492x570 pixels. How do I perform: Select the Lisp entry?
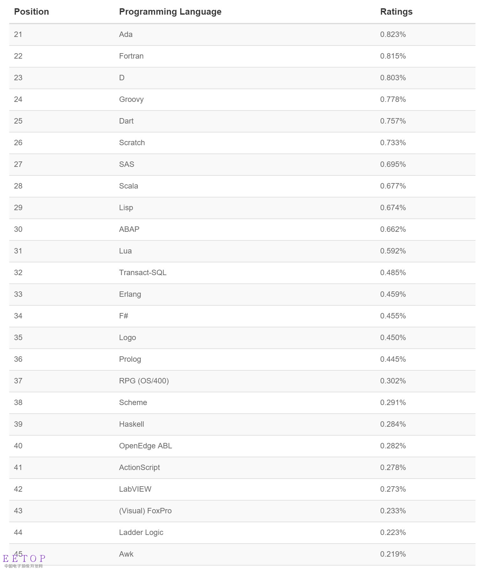tap(126, 208)
